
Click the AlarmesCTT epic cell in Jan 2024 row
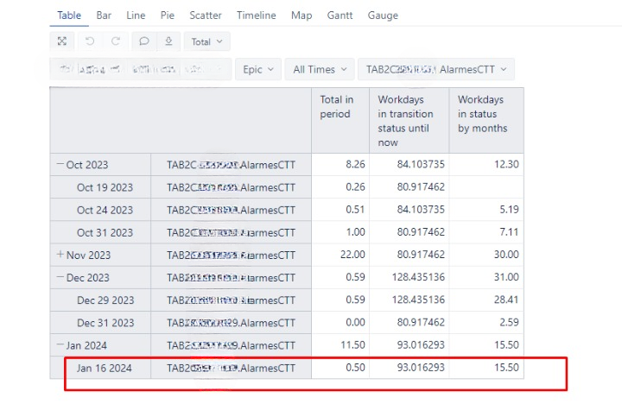pos(231,345)
